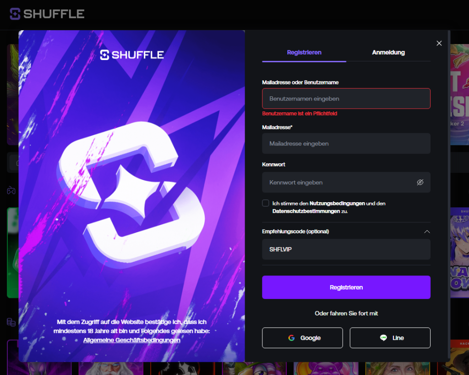Image resolution: width=469 pixels, height=375 pixels.
Task: Focus the Mailadresse eingeben field
Action: coord(346,143)
